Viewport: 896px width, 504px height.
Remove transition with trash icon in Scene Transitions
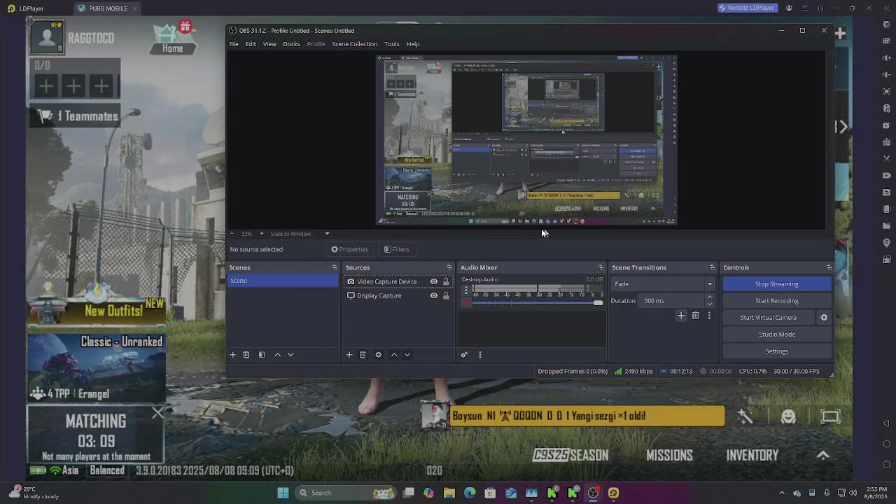[695, 316]
